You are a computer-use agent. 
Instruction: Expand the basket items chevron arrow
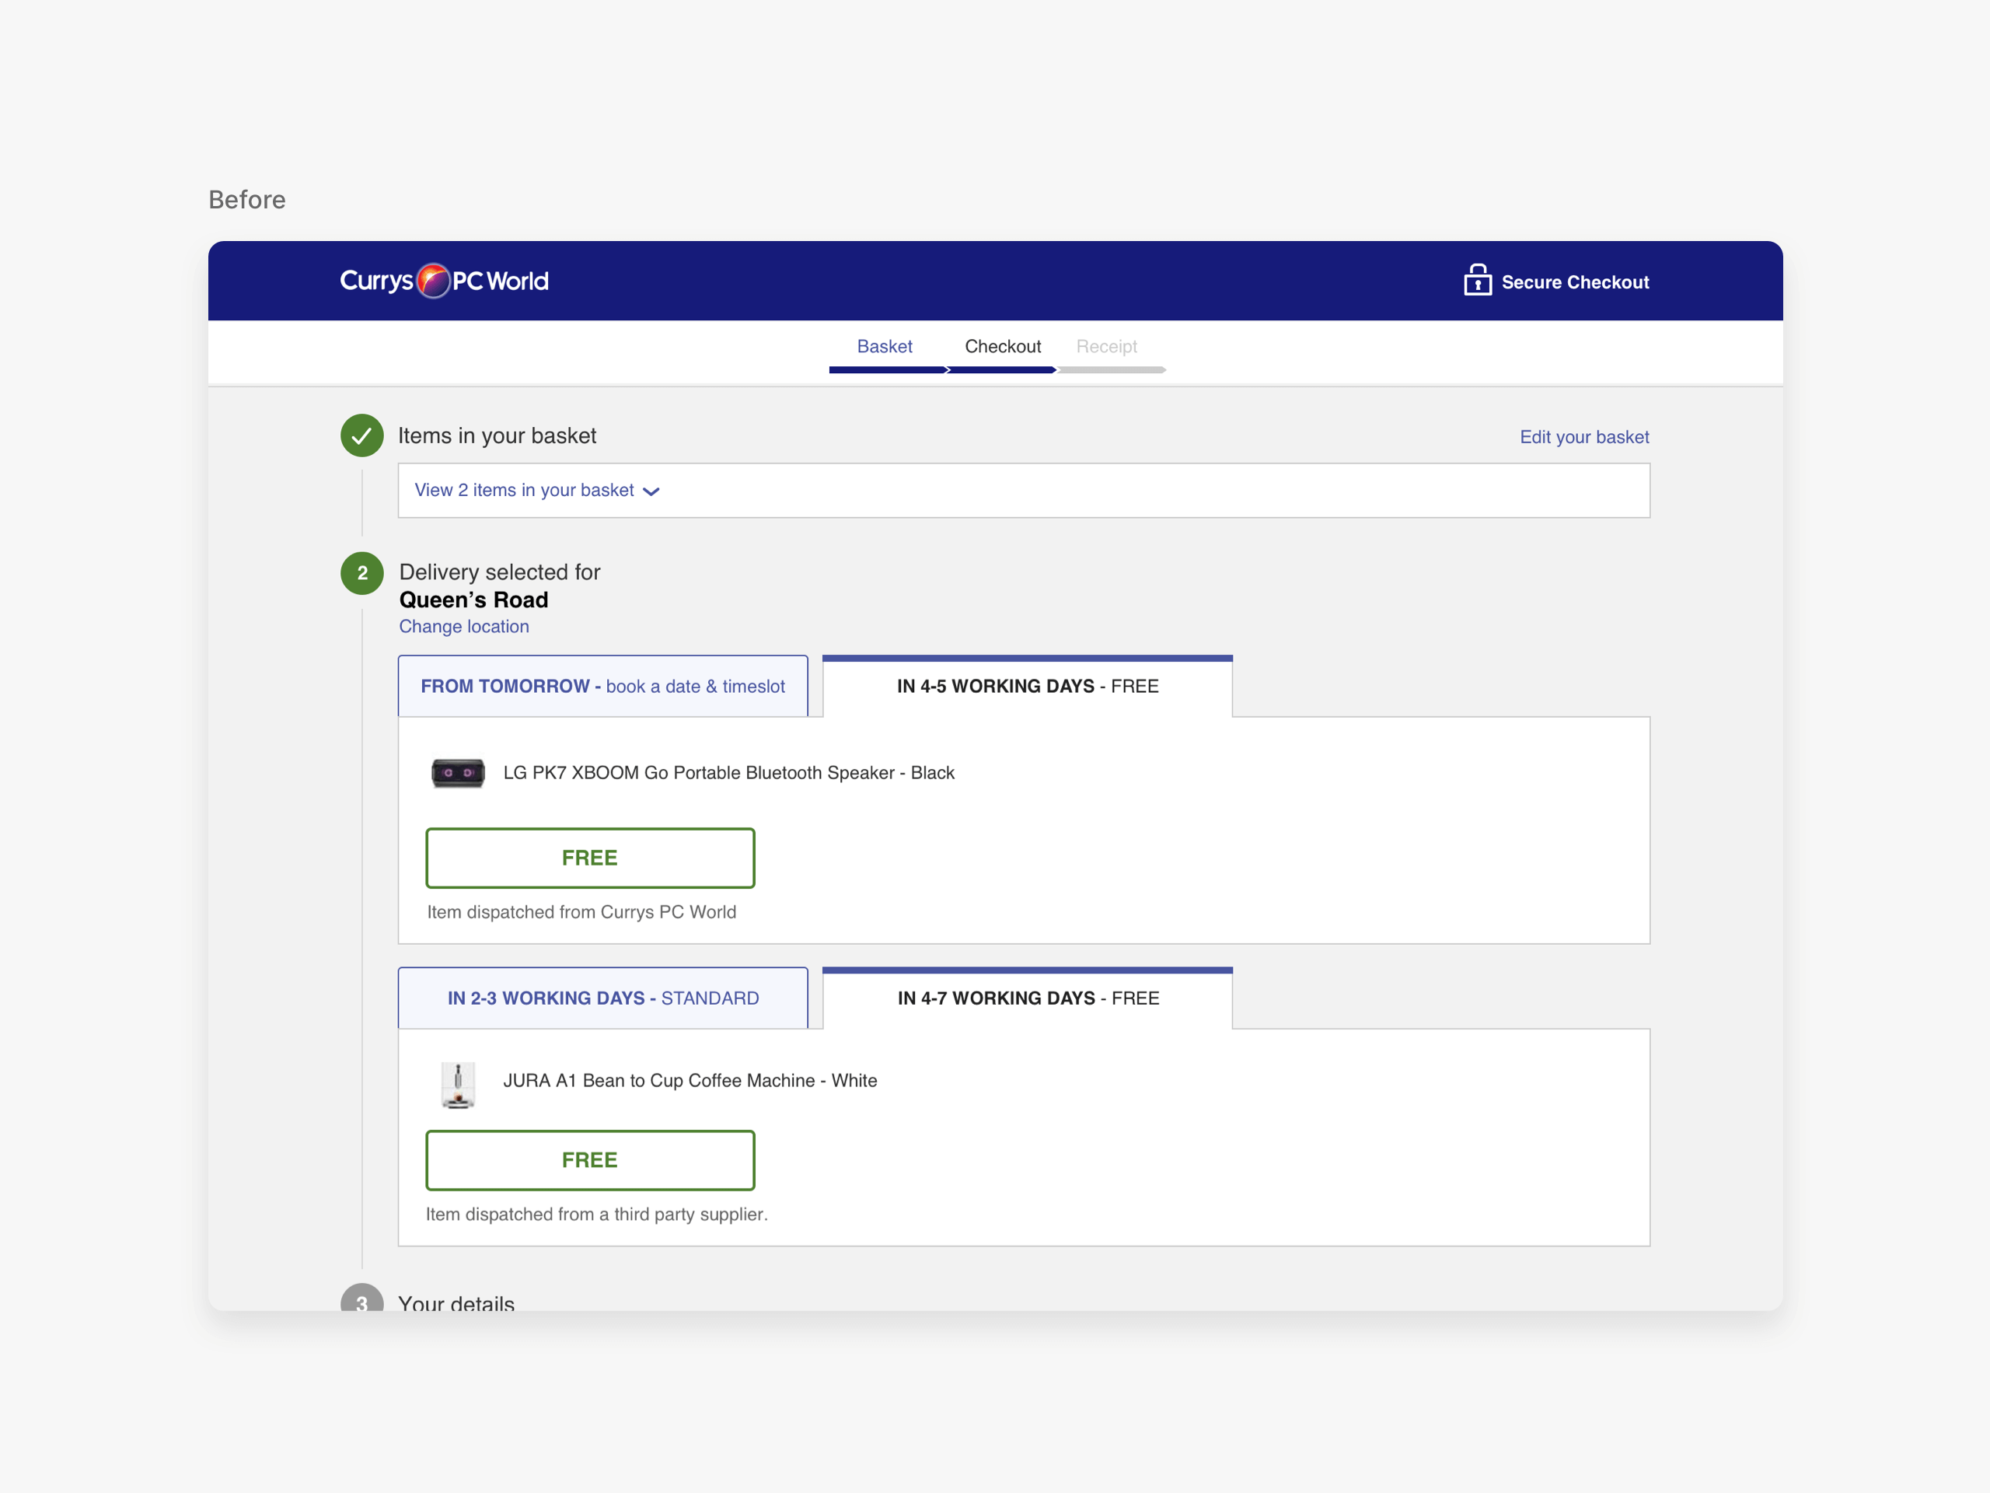coord(651,491)
